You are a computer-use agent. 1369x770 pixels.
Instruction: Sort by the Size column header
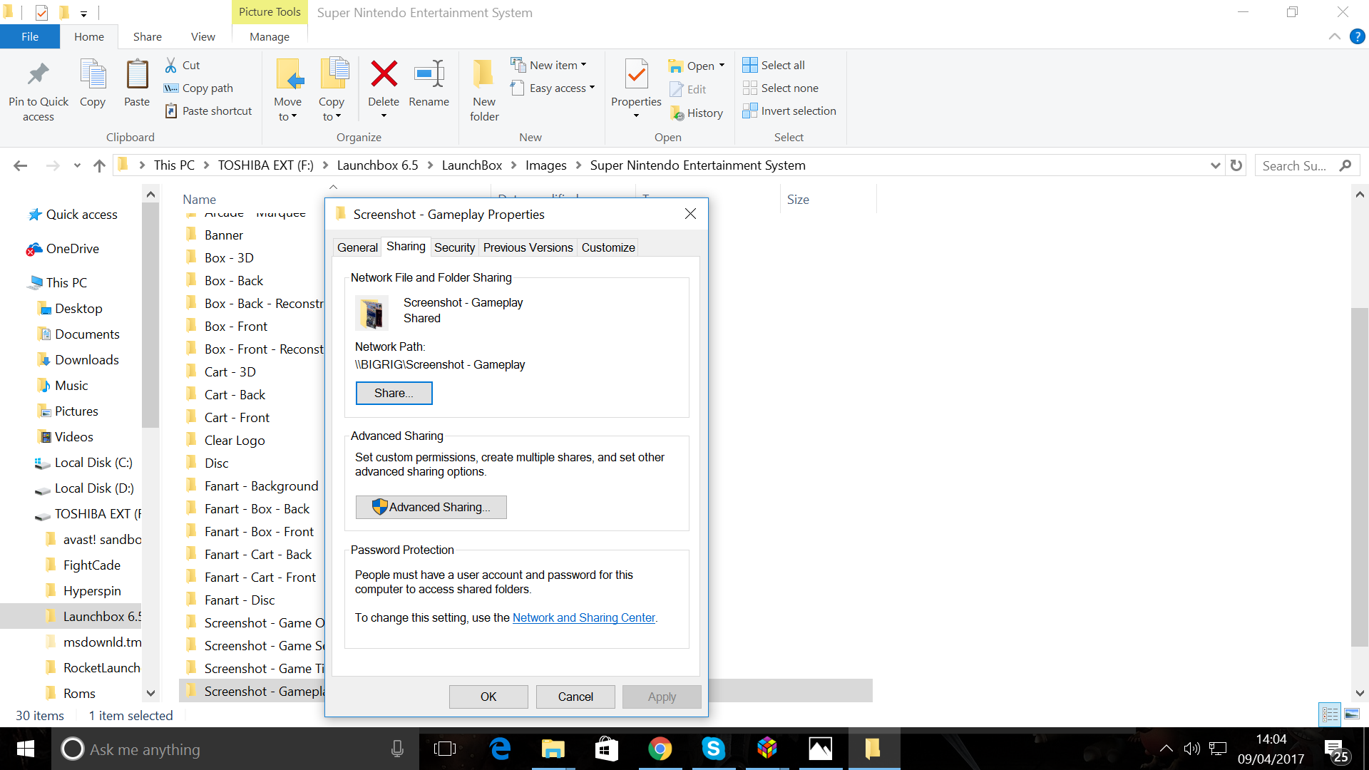coord(798,200)
